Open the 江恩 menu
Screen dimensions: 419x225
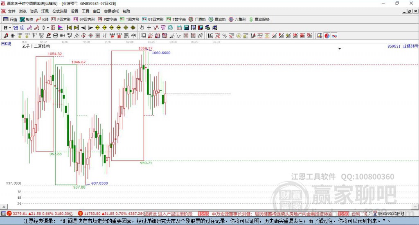[x=45, y=11]
